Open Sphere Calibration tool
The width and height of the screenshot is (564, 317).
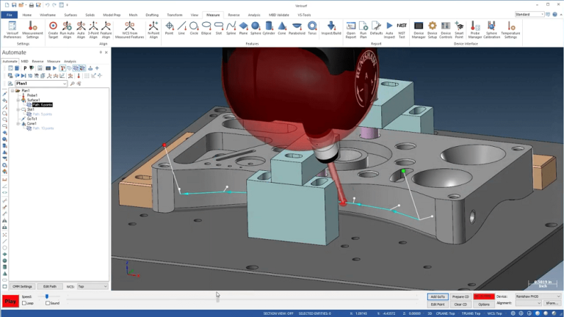click(x=491, y=30)
